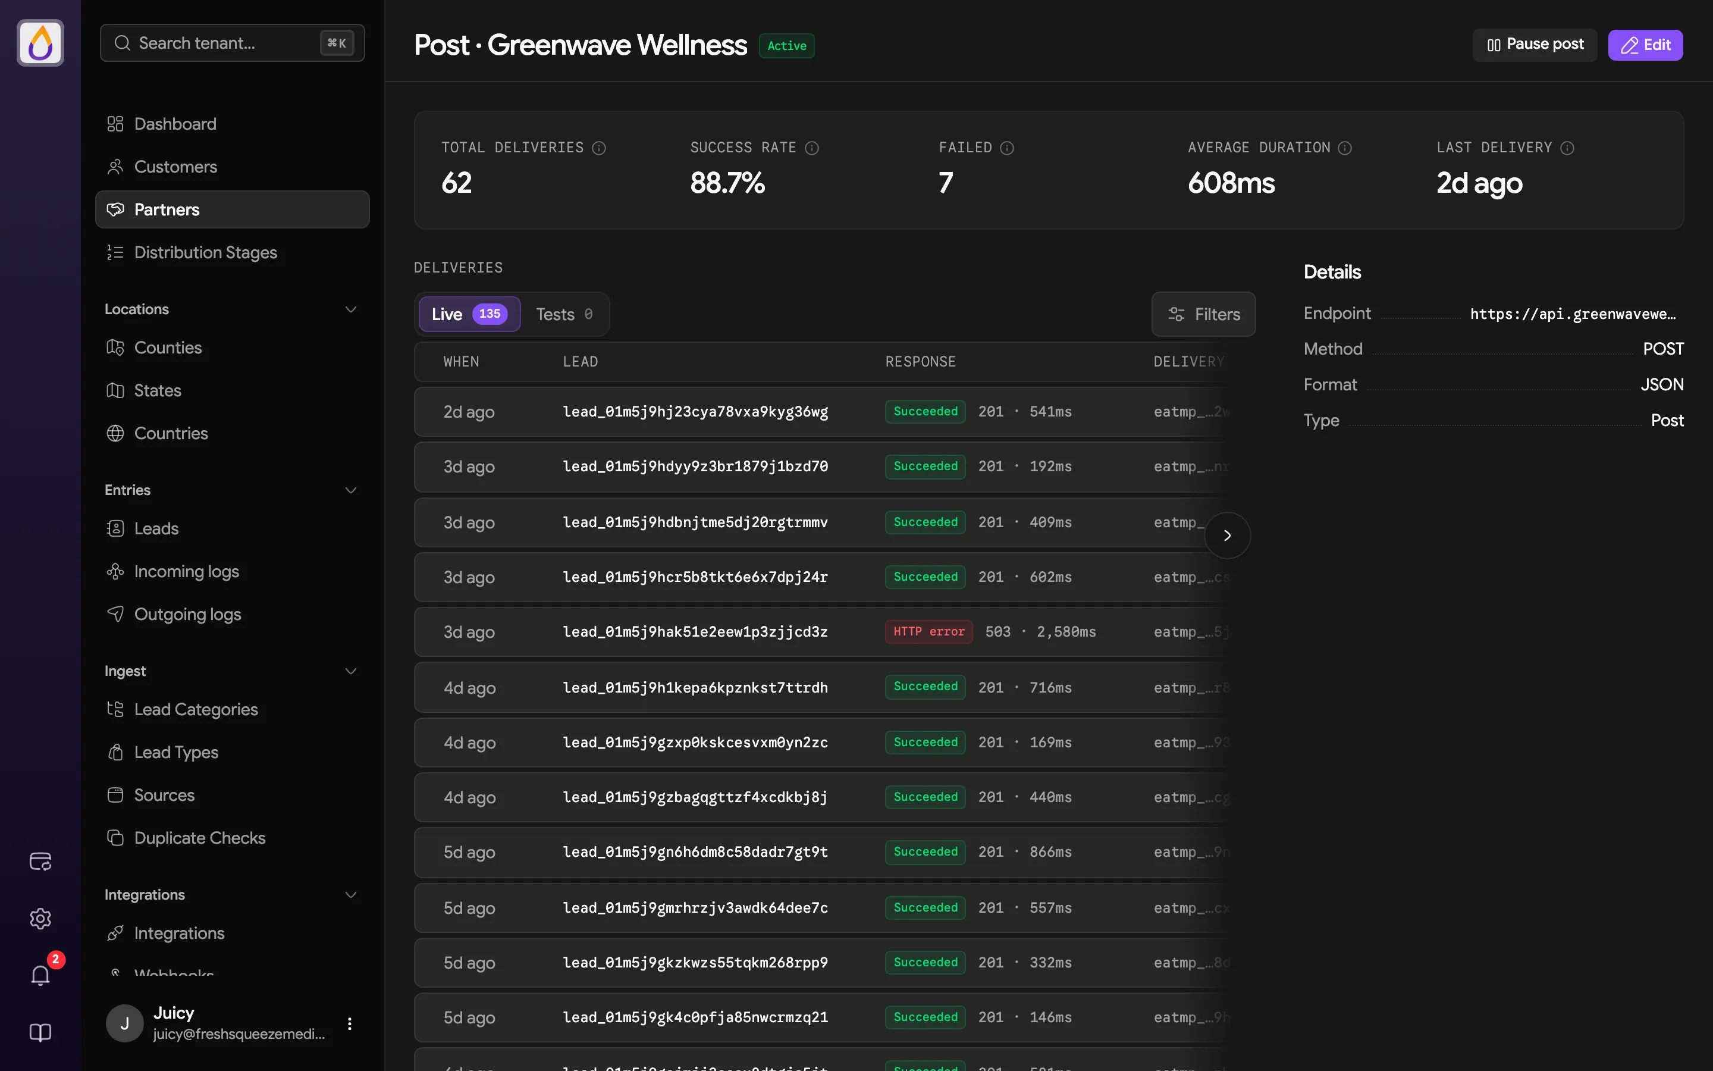
Task: Click the Lead Categories tree icon
Action: (115, 710)
